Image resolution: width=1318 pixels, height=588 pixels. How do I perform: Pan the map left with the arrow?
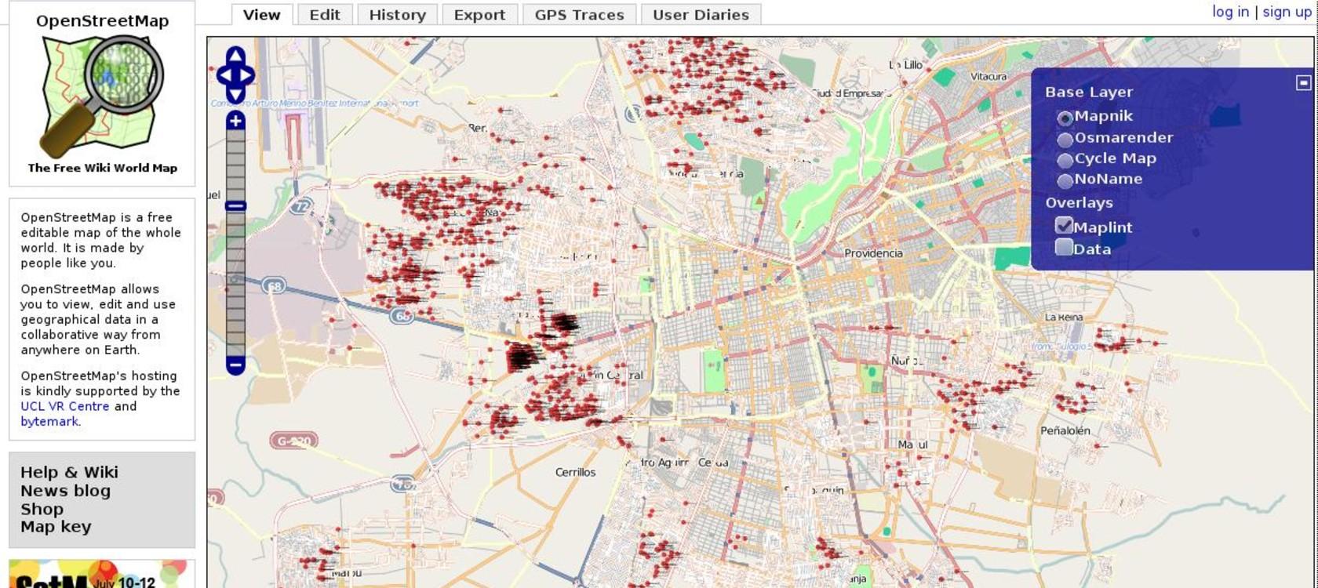click(x=222, y=75)
